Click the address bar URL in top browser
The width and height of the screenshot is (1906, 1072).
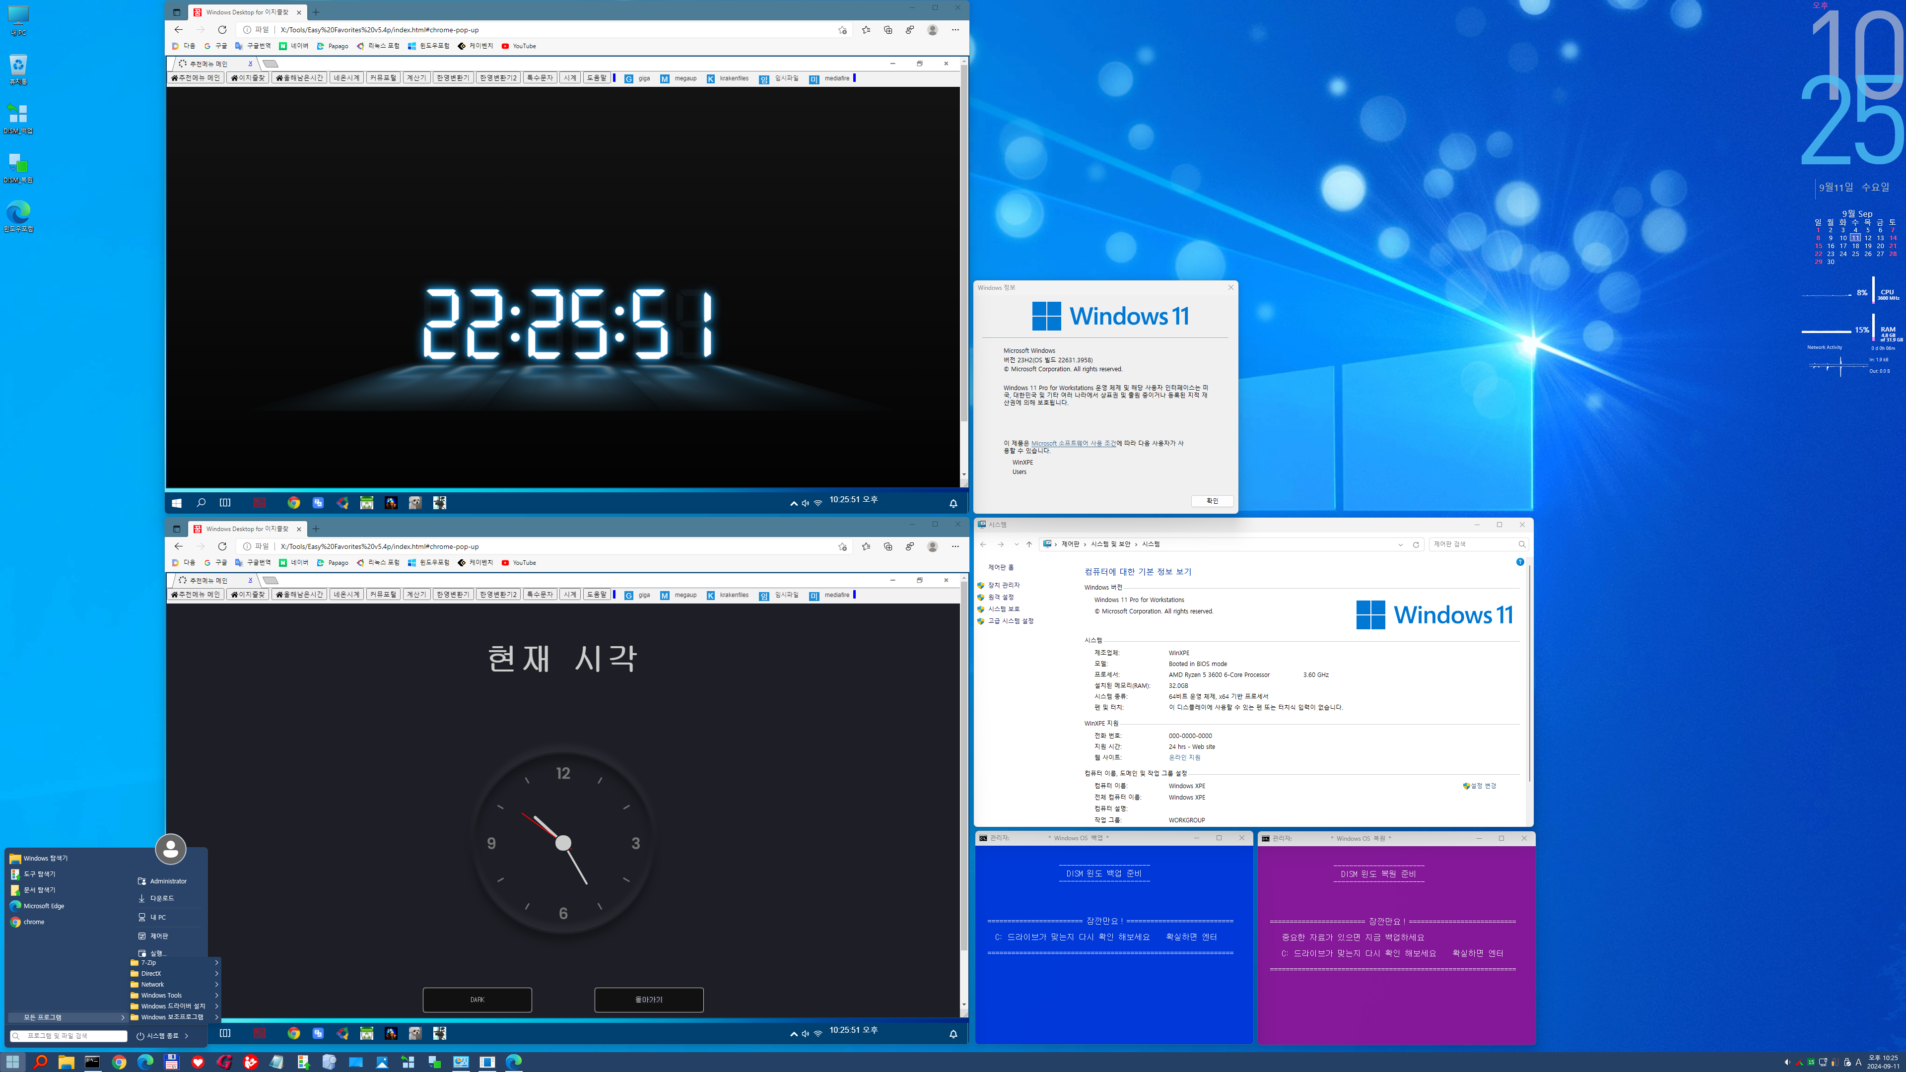(x=380, y=30)
